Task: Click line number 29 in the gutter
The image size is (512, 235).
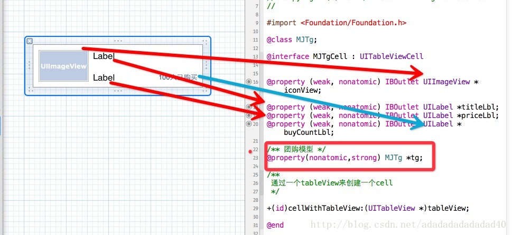Action: (x=255, y=208)
